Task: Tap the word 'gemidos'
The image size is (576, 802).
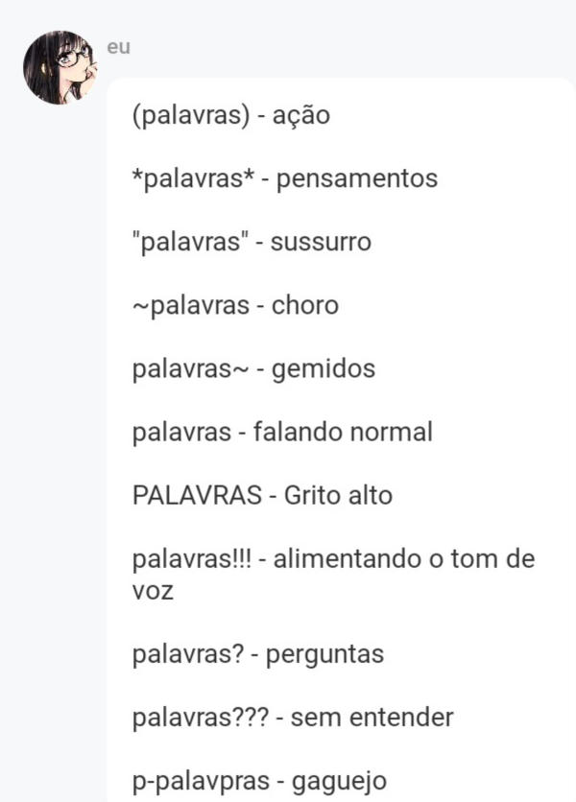Action: [324, 368]
